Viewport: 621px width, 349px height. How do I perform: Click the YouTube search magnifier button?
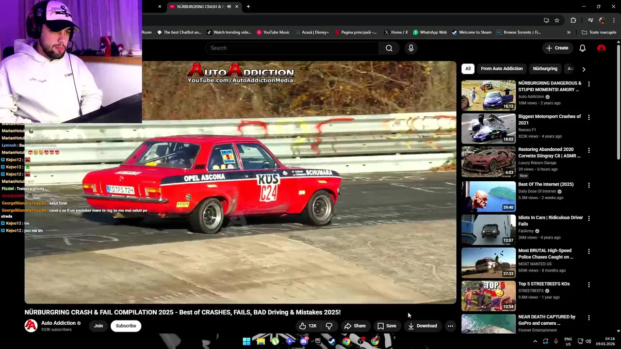coord(389,48)
